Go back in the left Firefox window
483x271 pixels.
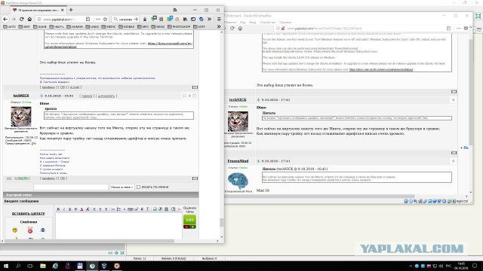pyautogui.click(x=5, y=19)
